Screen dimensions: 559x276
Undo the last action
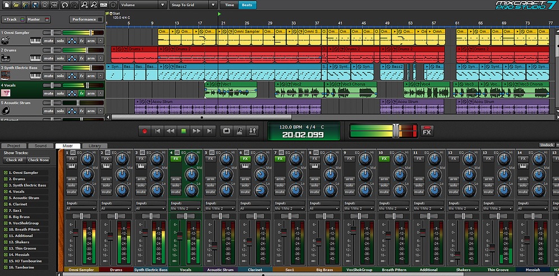pyautogui.click(x=65, y=5)
